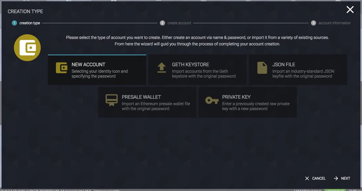
Task: Click the arrow icon beside NEXT
Action: (x=336, y=178)
